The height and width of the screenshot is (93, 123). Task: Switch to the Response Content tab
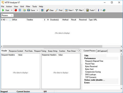[x=16, y=51]
